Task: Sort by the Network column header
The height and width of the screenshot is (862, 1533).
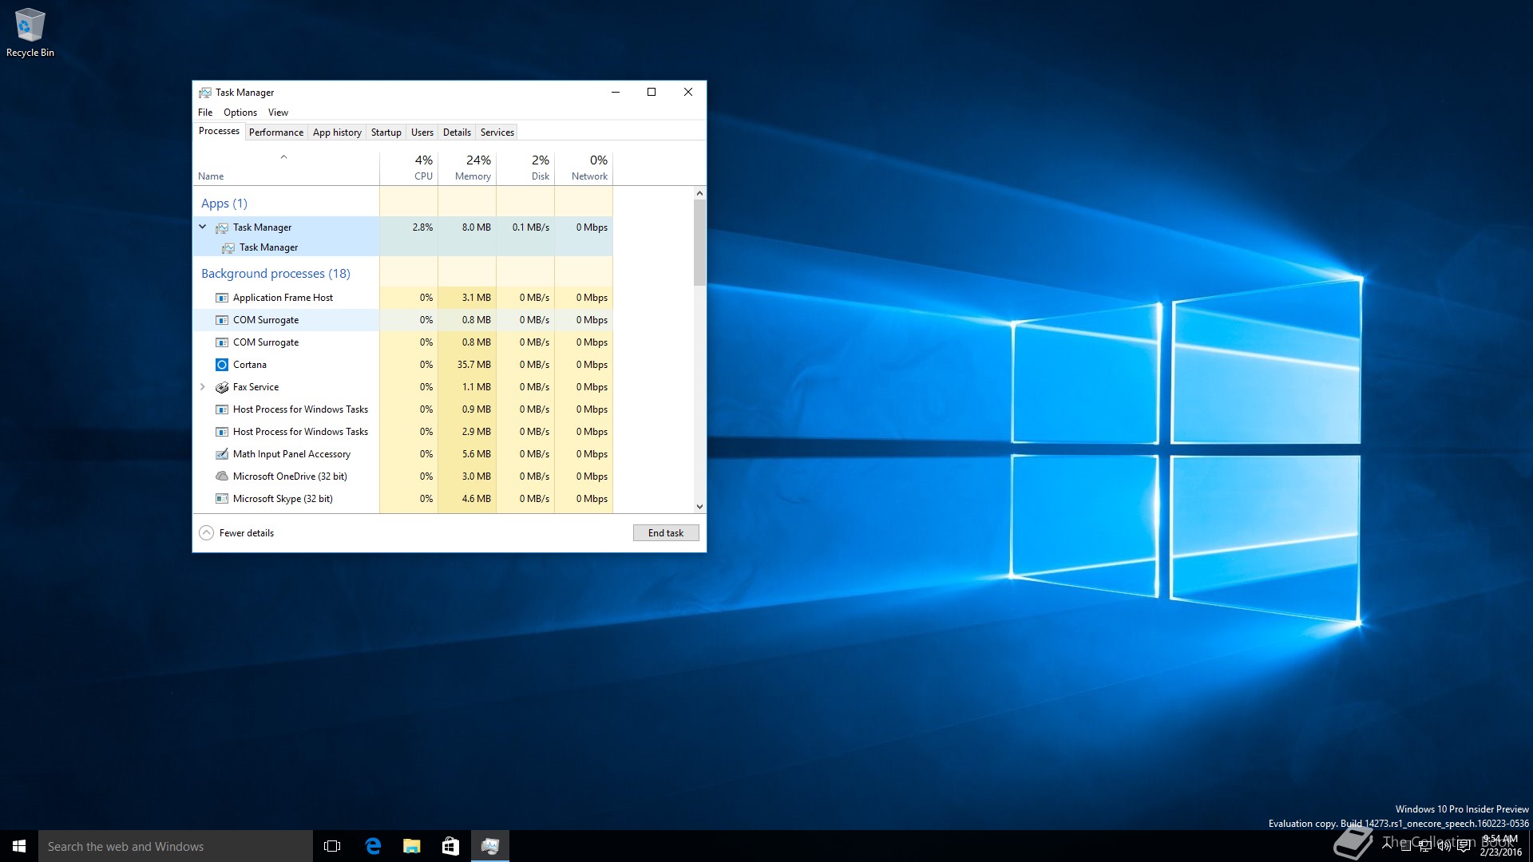Action: point(584,168)
